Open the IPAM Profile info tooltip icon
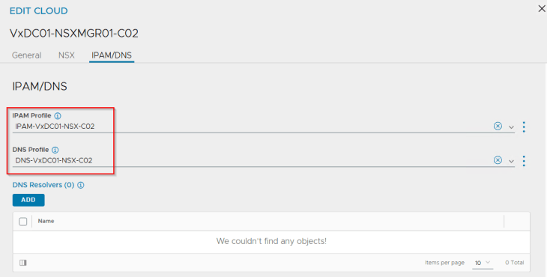 pyautogui.click(x=58, y=116)
